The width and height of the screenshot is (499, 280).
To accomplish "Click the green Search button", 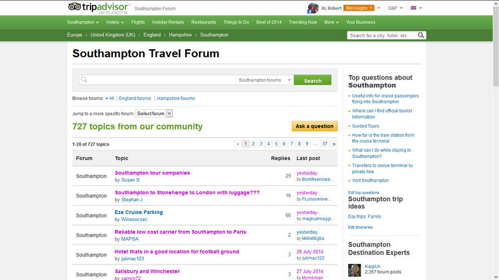I will click(x=312, y=80).
